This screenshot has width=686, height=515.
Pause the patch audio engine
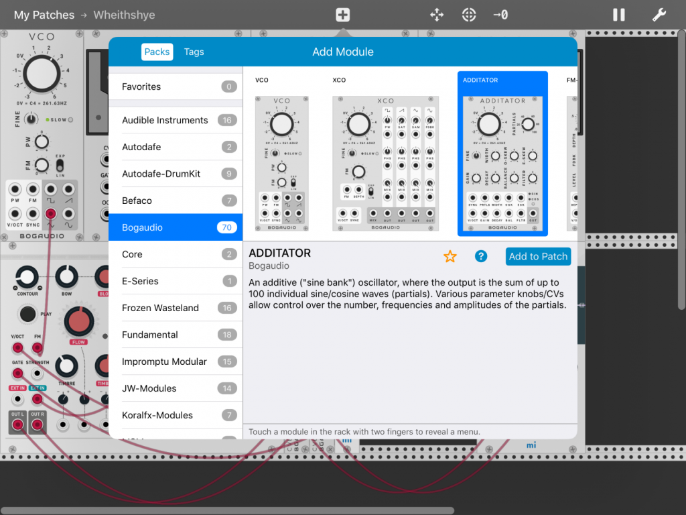click(619, 15)
